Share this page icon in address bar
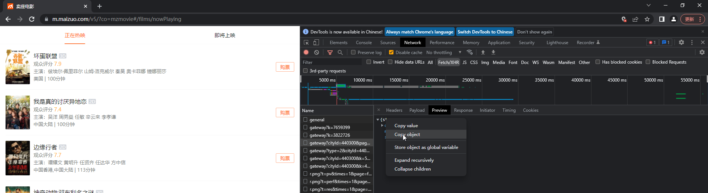 635,19
